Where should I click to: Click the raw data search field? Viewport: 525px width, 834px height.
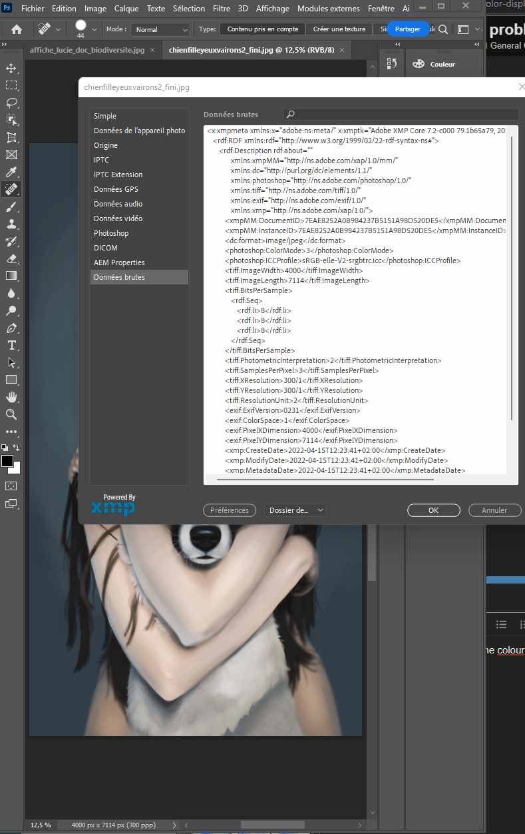point(401,115)
